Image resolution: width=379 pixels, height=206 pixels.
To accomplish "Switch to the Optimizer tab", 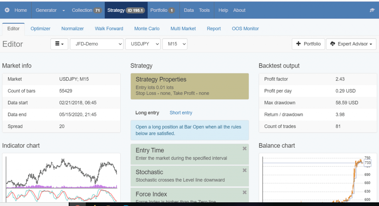I will pos(40,28).
